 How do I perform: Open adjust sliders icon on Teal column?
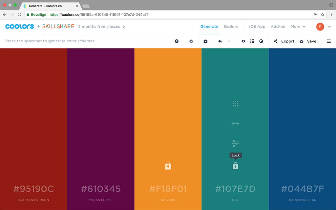(x=235, y=144)
